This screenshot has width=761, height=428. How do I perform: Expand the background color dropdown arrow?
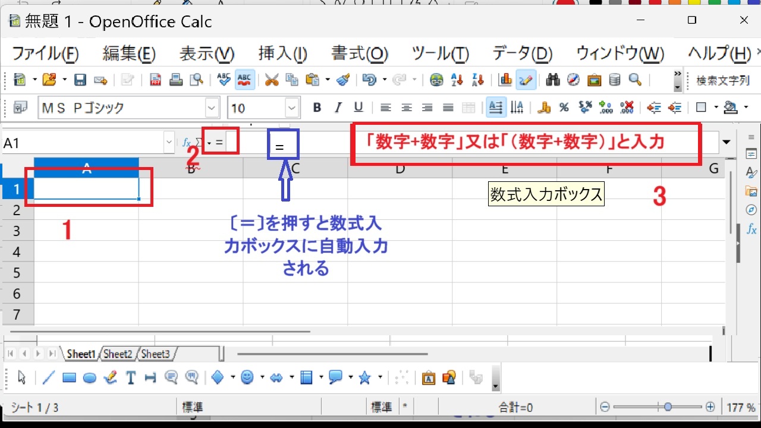[746, 107]
